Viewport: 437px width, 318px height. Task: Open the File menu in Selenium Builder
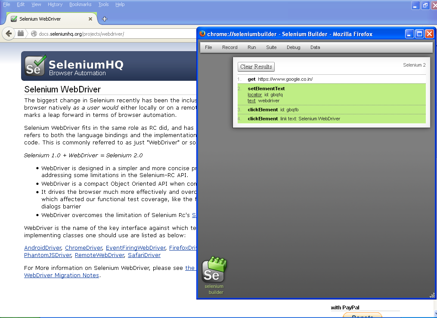pyautogui.click(x=208, y=47)
